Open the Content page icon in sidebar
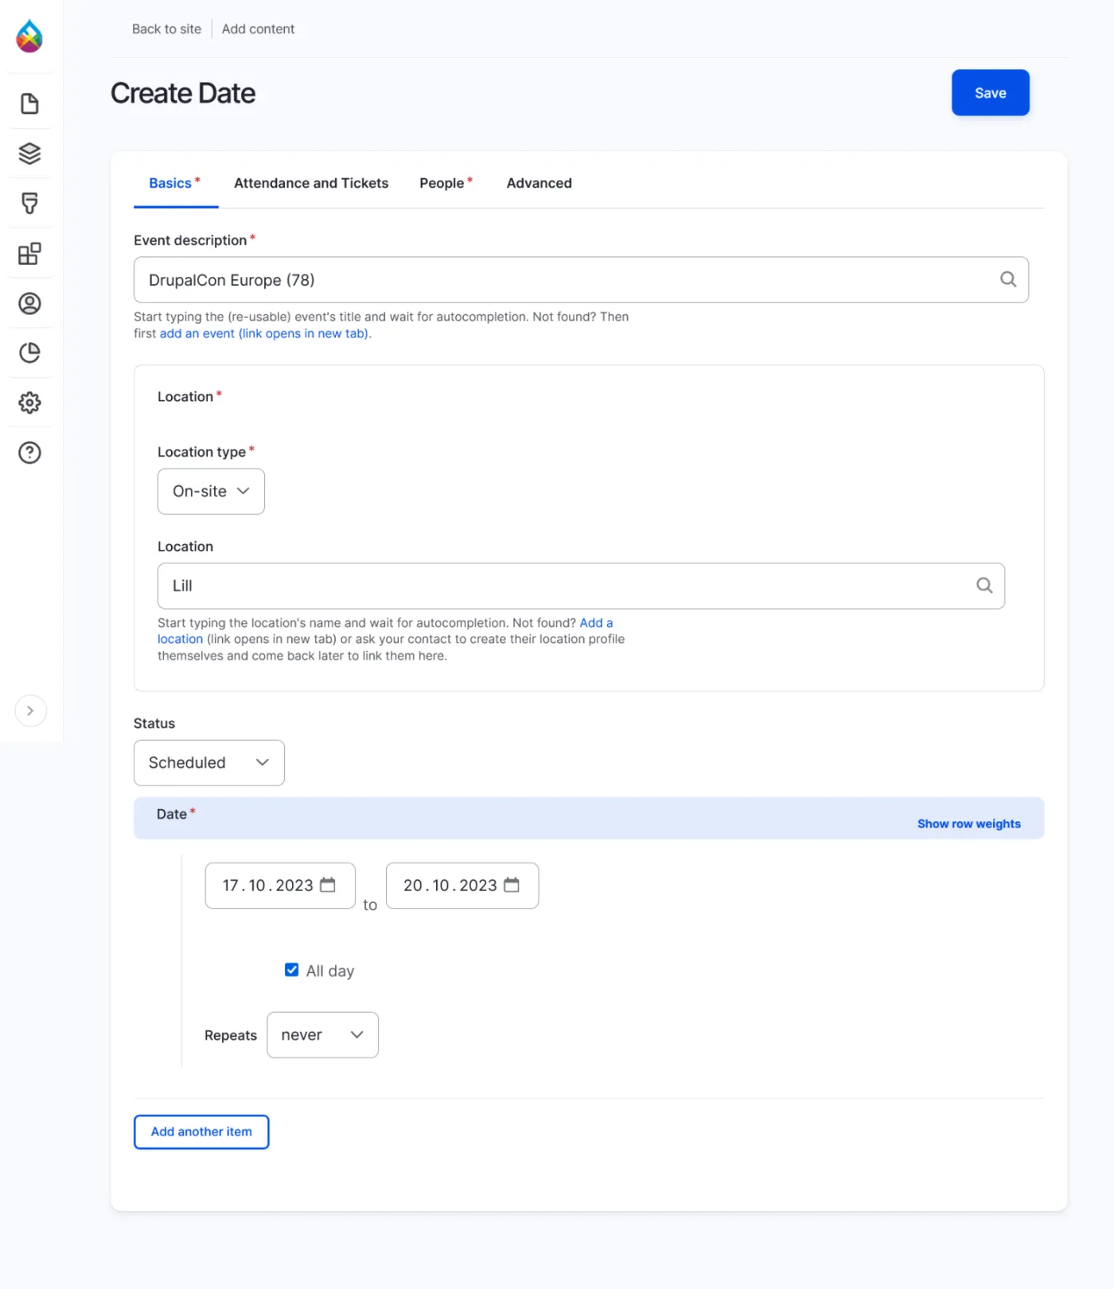This screenshot has width=1114, height=1289. click(29, 103)
